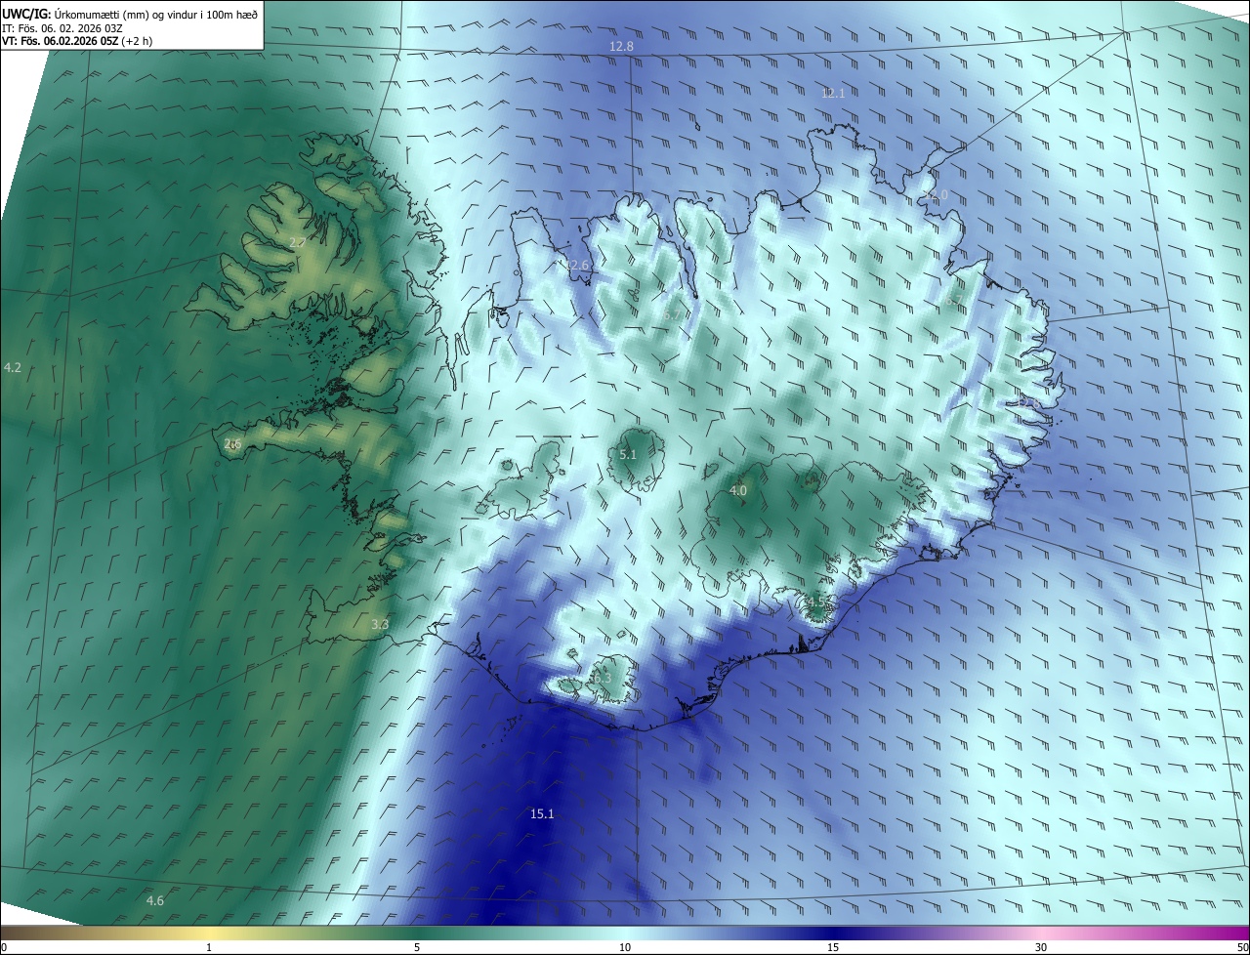Click the '15' tick on the color scale
Viewport: 1250px width, 955px height.
coord(833,948)
